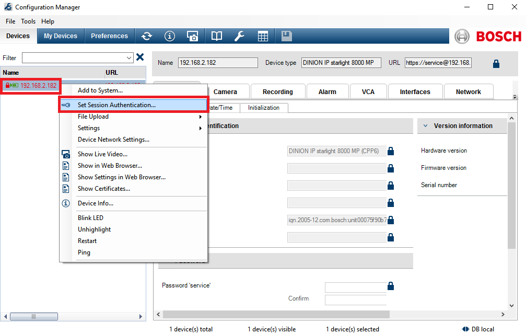Viewport: 526px width, 334px height.
Task: Click the info icon beside Device Info menu entry
Action: point(66,203)
